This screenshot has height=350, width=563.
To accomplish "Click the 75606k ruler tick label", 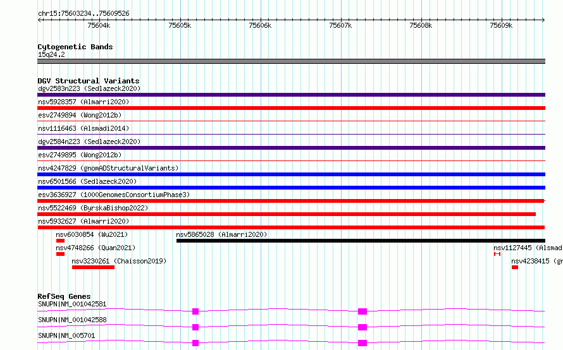I will click(260, 25).
